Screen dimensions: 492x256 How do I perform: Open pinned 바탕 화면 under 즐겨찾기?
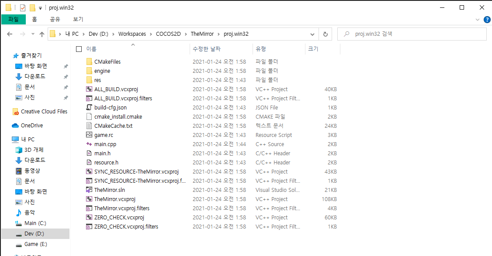coord(31,66)
